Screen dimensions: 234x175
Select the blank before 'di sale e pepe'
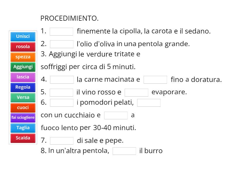point(62,141)
